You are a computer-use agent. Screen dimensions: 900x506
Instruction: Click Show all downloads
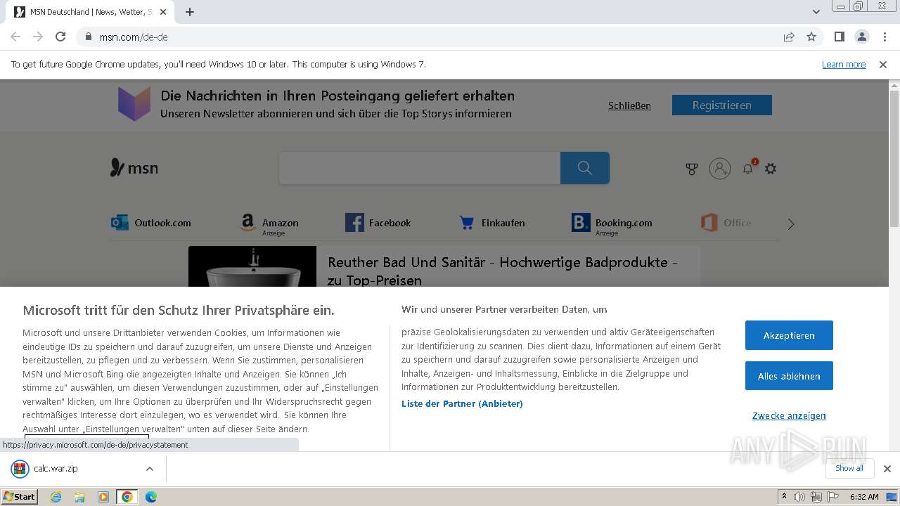coord(849,468)
